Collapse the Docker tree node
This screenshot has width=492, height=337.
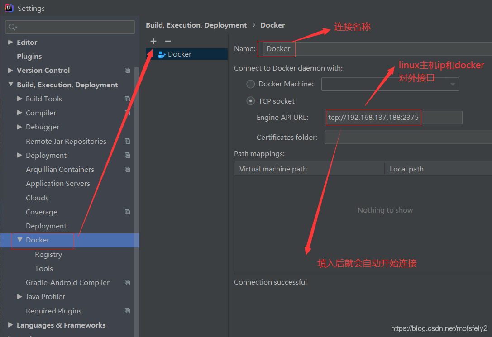pyautogui.click(x=20, y=239)
